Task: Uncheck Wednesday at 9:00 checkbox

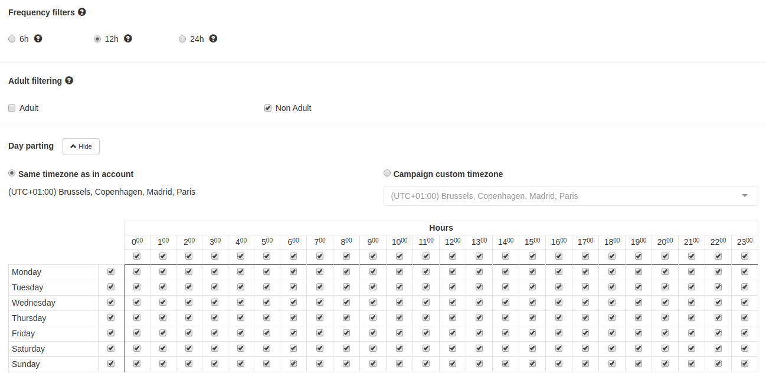Action: (x=373, y=303)
